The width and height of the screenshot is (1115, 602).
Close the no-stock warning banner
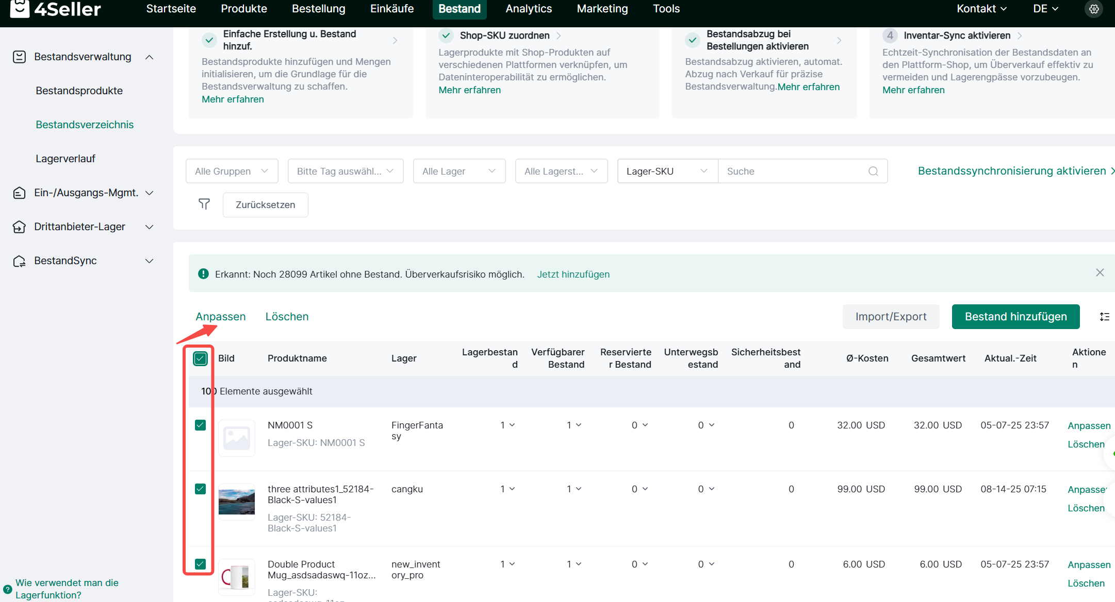[x=1100, y=272]
